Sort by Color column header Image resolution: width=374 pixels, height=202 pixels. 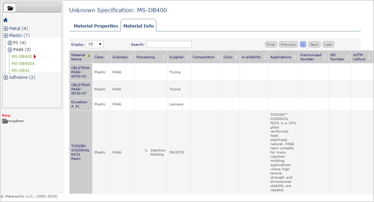tap(230, 57)
